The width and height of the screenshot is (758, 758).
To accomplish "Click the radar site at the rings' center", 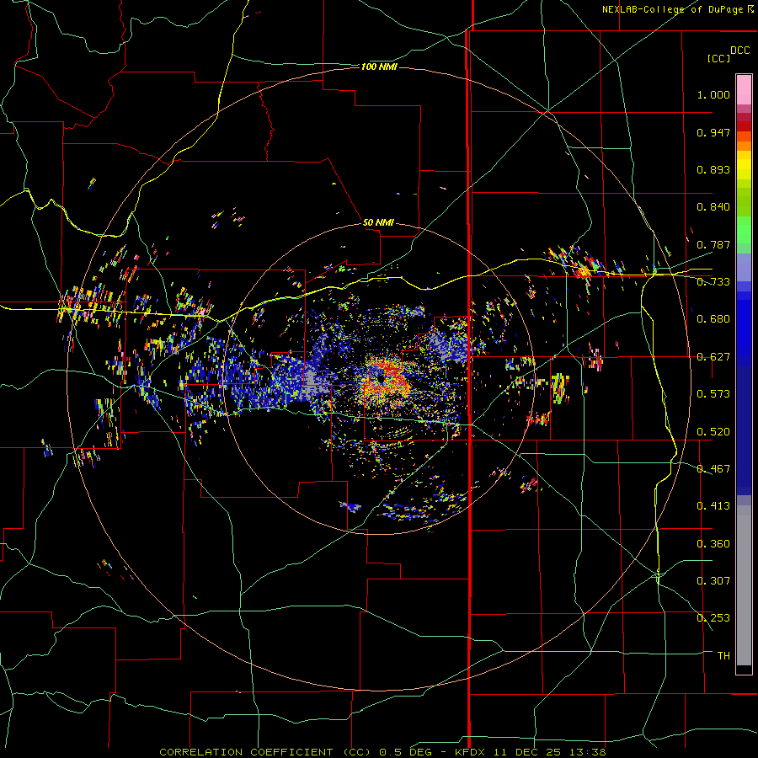I will [381, 380].
